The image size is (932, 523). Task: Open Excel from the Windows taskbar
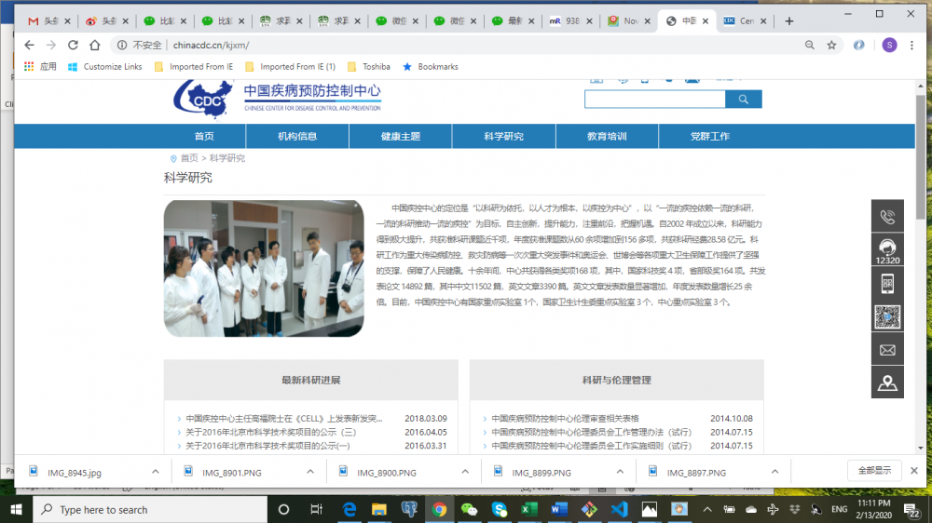(528, 509)
